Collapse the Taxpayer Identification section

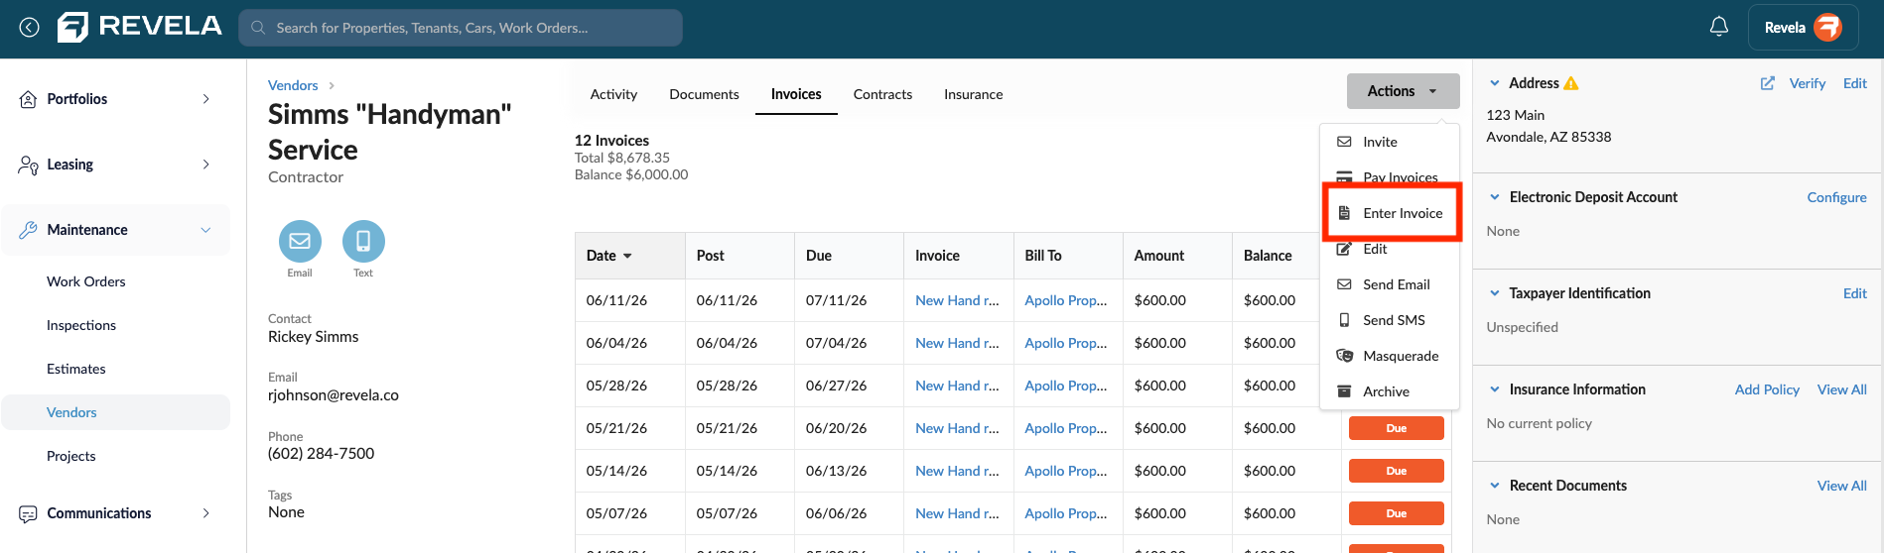click(x=1495, y=293)
